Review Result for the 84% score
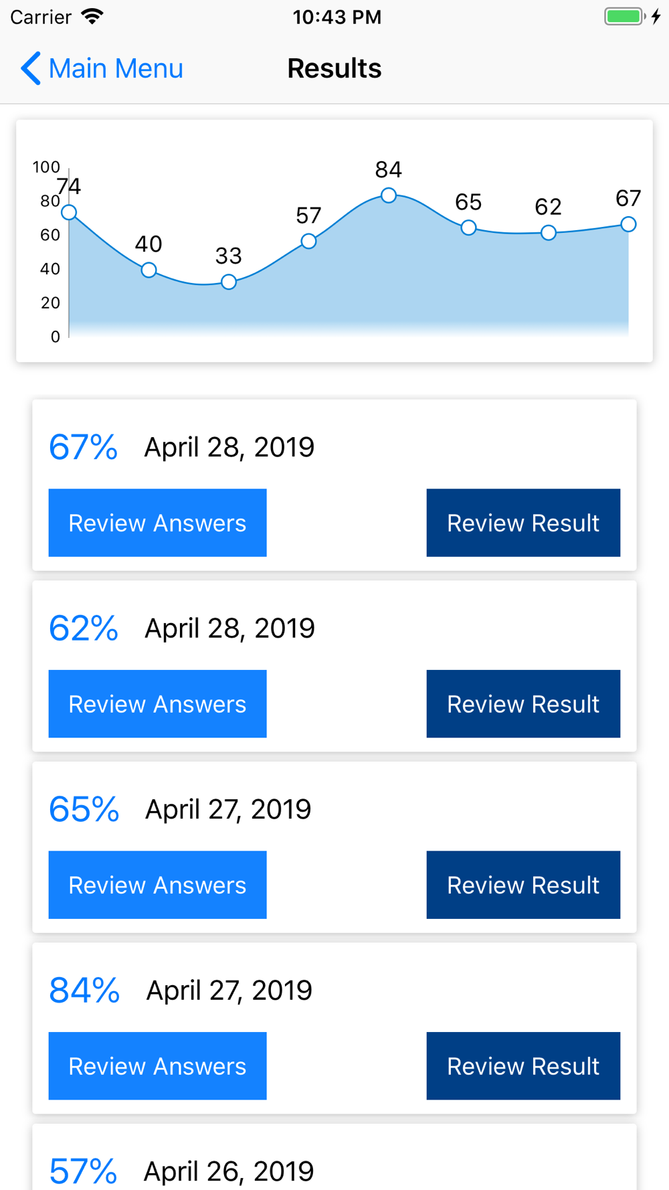 523,1066
